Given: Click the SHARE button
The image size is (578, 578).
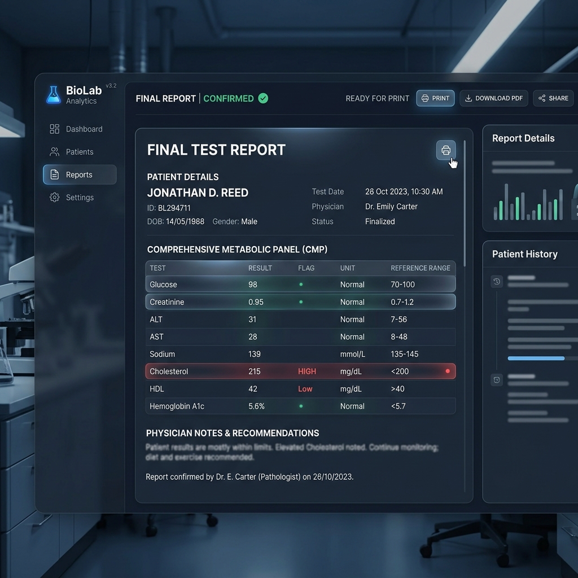Looking at the screenshot, I should (x=553, y=98).
